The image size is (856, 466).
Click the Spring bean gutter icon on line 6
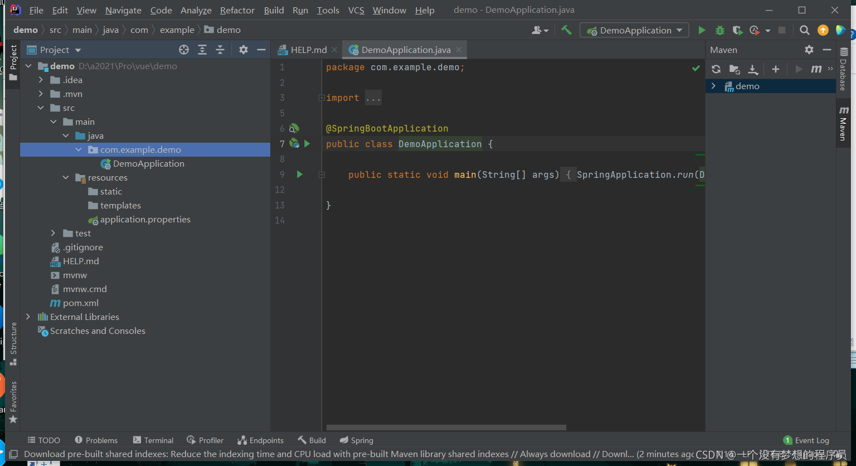click(294, 128)
